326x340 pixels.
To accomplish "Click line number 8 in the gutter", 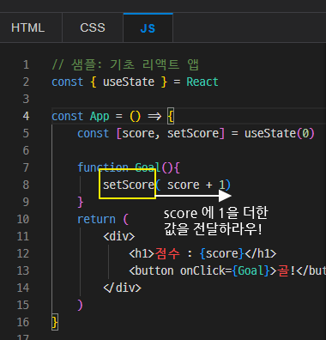I will (26, 185).
